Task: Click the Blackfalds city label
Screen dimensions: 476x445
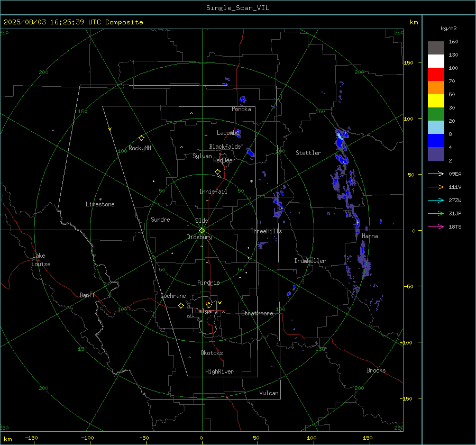Action: click(x=225, y=147)
